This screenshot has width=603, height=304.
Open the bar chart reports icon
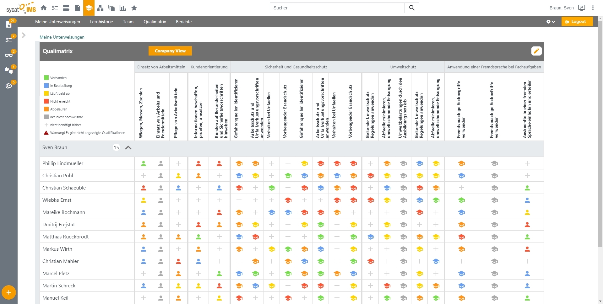coord(123,8)
